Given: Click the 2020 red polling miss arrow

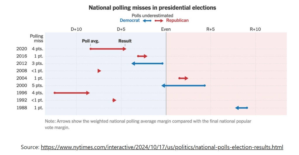Looking at the screenshot, I should [108, 49].
